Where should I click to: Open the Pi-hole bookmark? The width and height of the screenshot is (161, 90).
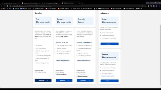75,9
